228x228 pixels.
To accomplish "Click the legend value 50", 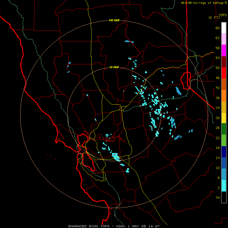I will 218,68.
